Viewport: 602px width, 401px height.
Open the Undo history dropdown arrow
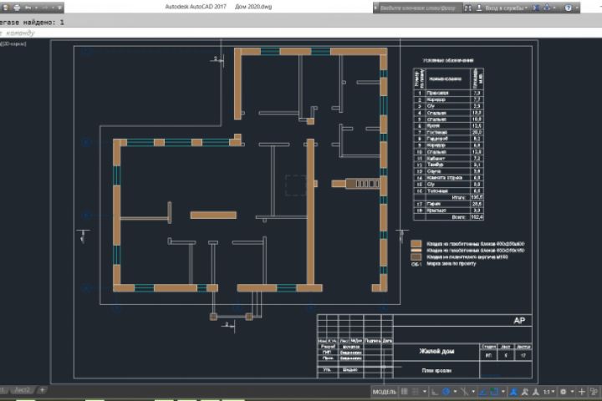[x=36, y=8]
